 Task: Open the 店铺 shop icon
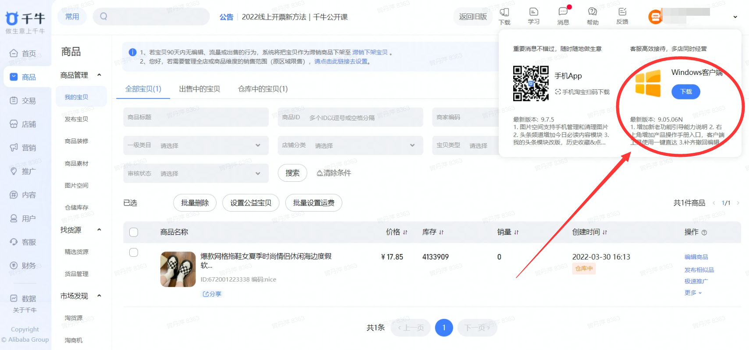point(14,124)
